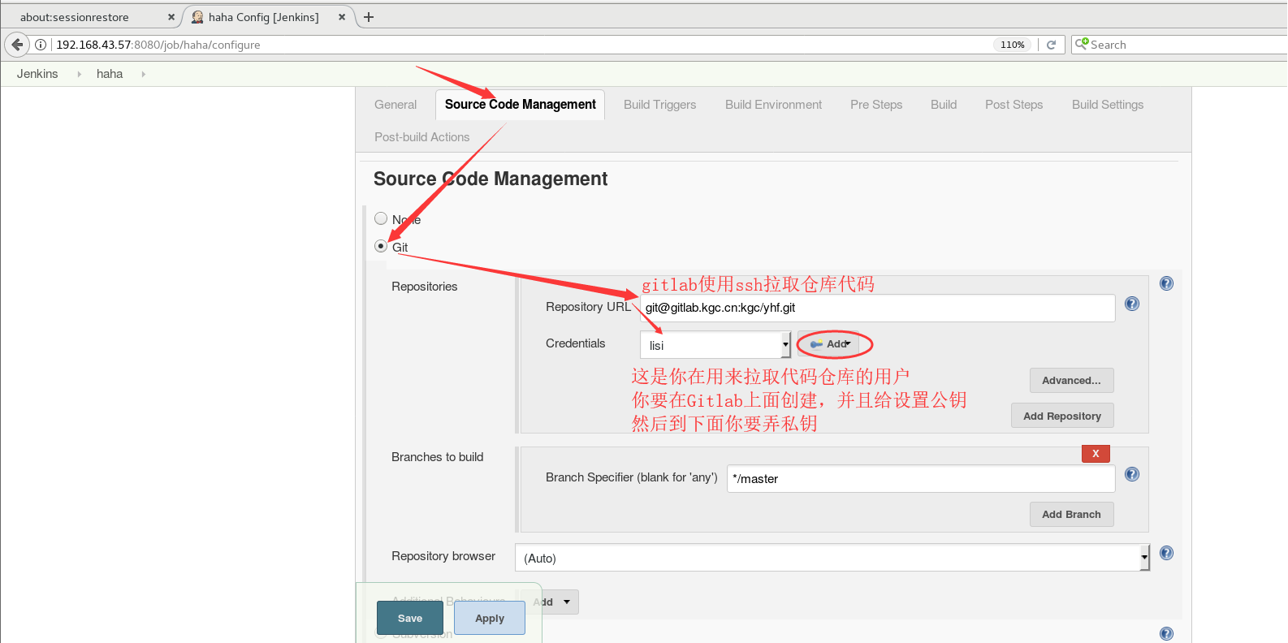Close the about:sessionrestore tab

coord(171,17)
